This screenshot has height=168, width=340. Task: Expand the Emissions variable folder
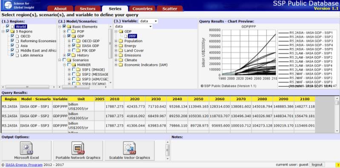116,55
